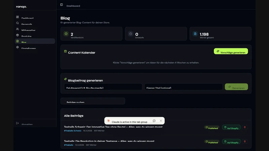Click the Dashboard grid icon
269x151 pixels.
click(x=17, y=17)
